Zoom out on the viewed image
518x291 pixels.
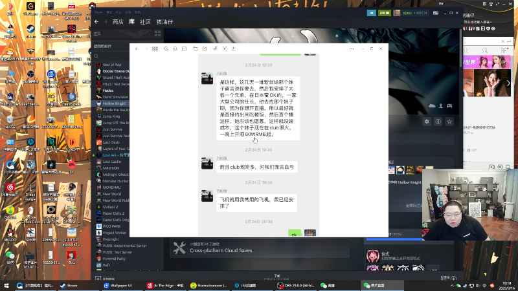[175, 48]
